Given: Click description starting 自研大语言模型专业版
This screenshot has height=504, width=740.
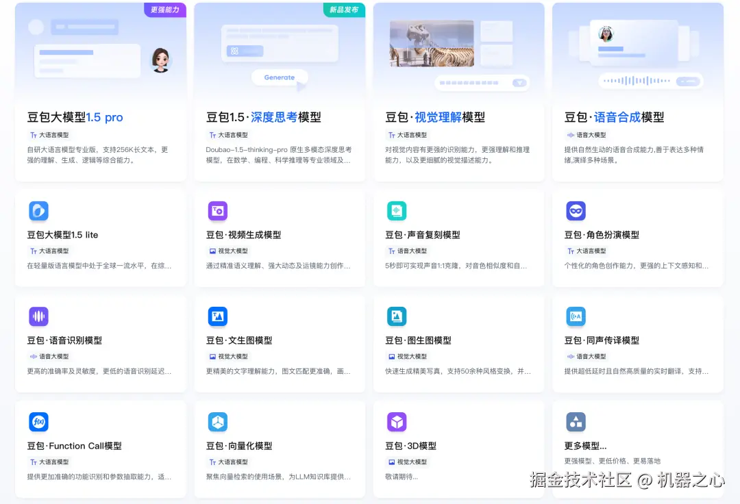Looking at the screenshot, I should [x=98, y=155].
